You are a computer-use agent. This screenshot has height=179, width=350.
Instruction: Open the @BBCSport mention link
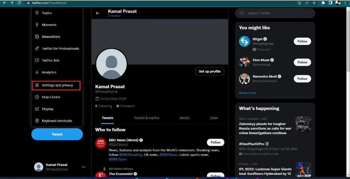click(x=118, y=159)
